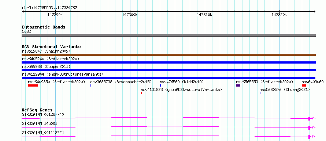326x141 pixels.
Task: Click the esv3685738 (Besenbacher2015) label
Action: (x=121, y=82)
